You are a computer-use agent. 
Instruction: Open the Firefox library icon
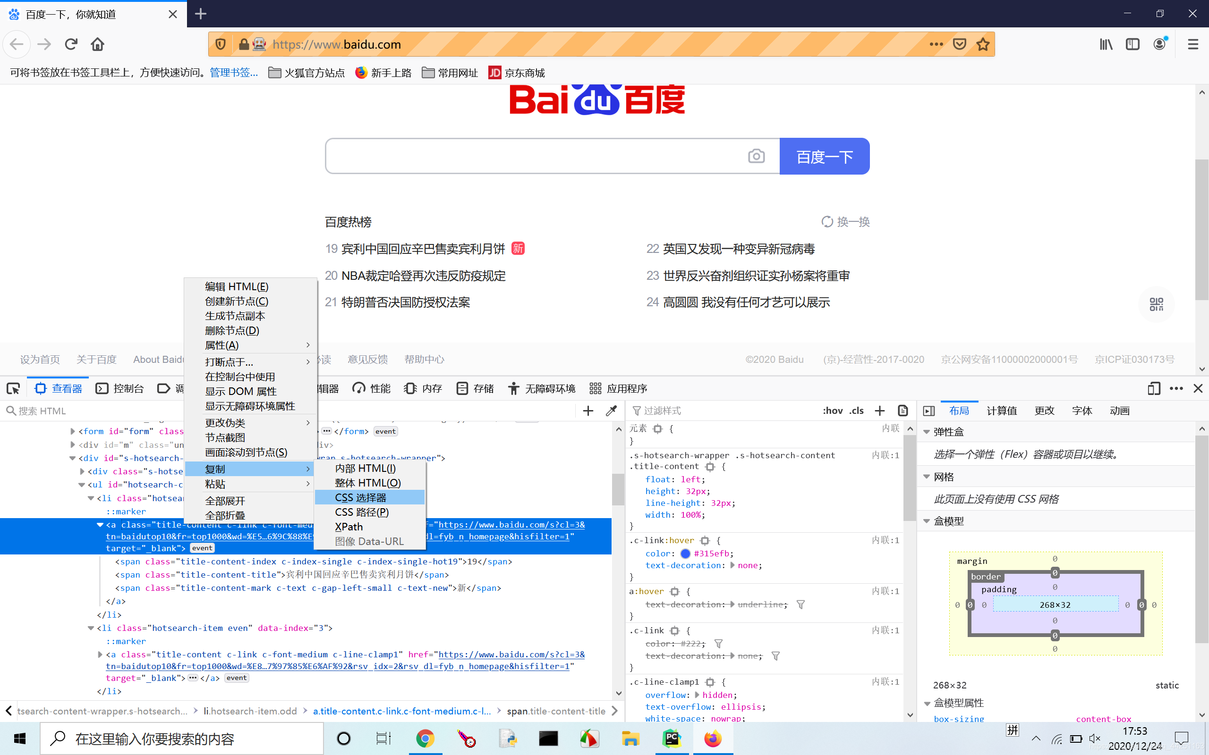(x=1106, y=44)
